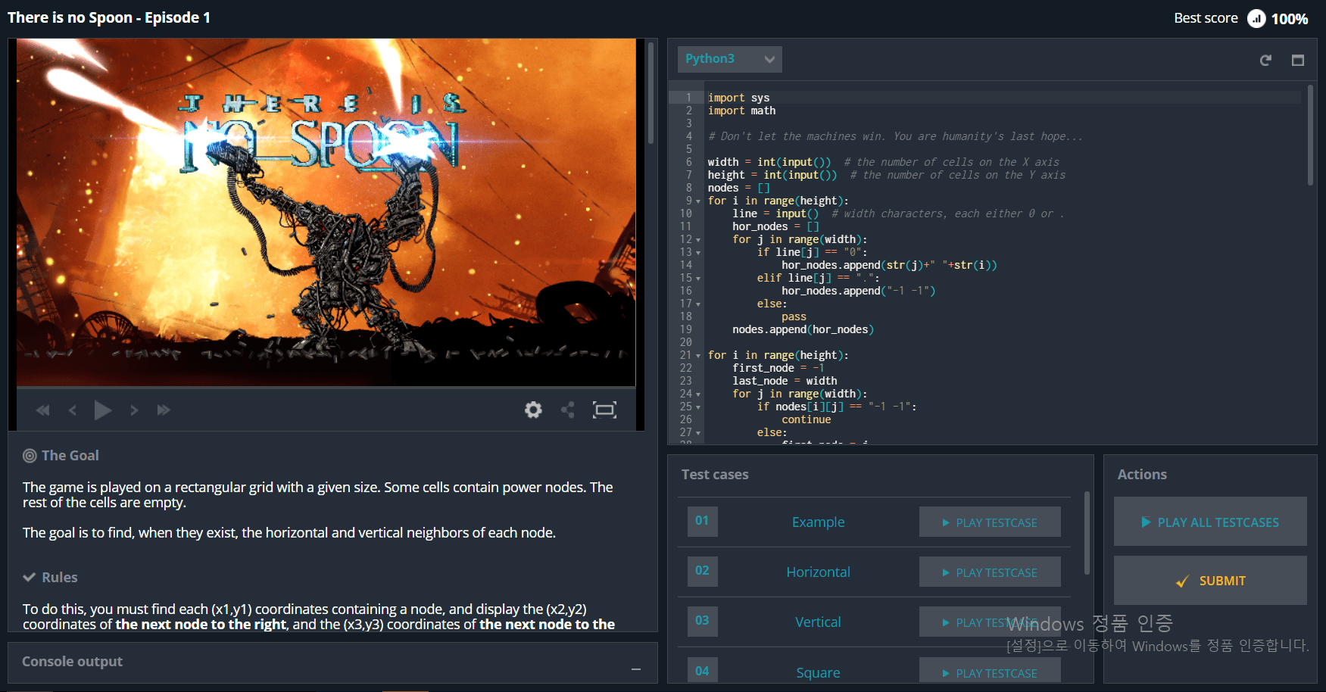1326x692 pixels.
Task: Submit the solution
Action: tap(1210, 581)
